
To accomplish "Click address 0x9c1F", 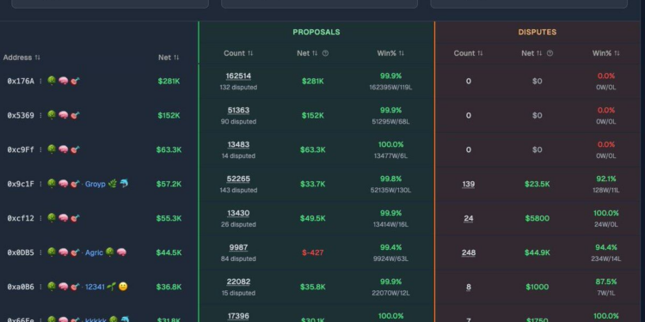I will tap(21, 184).
